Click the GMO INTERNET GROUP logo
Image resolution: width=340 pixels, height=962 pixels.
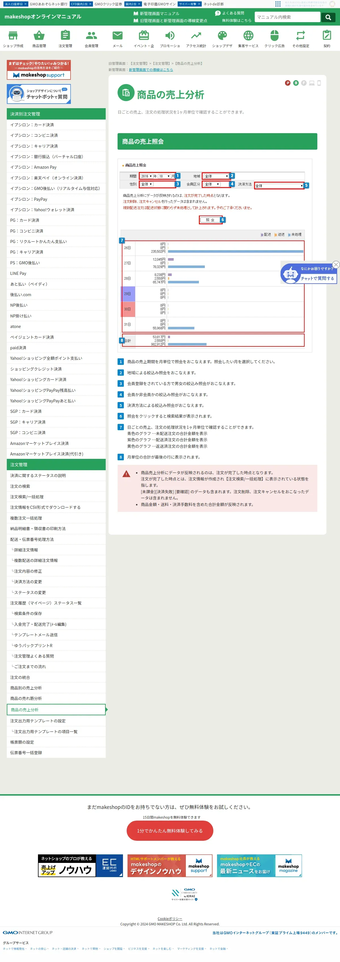coord(27,932)
